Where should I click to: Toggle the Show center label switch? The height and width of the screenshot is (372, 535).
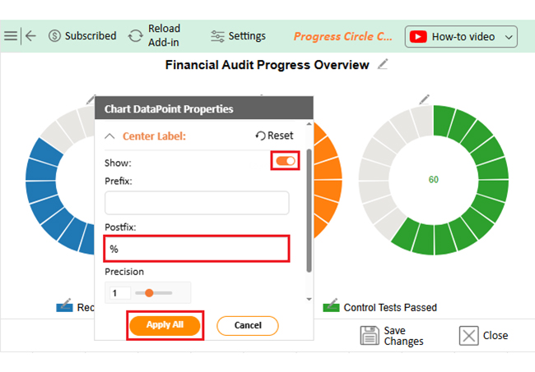(286, 162)
